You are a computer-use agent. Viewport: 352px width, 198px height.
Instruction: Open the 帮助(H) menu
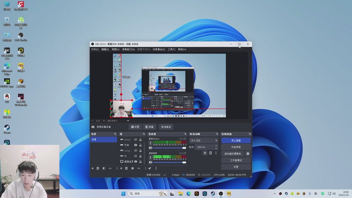pyautogui.click(x=182, y=49)
